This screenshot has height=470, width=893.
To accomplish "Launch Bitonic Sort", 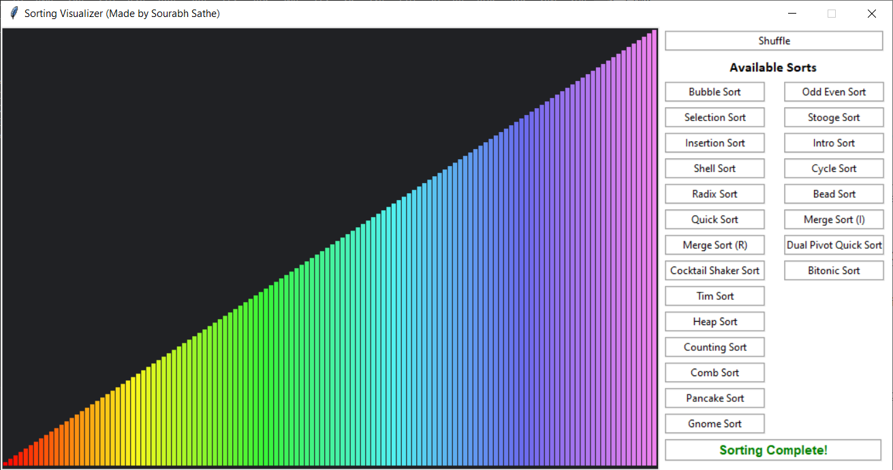I will (834, 270).
